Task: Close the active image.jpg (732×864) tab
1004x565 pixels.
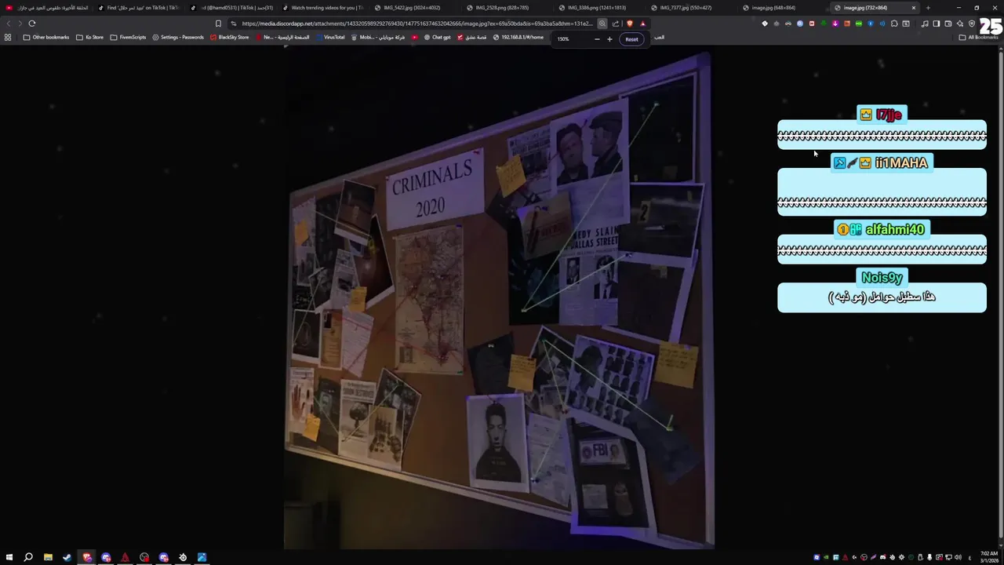Action: (913, 8)
